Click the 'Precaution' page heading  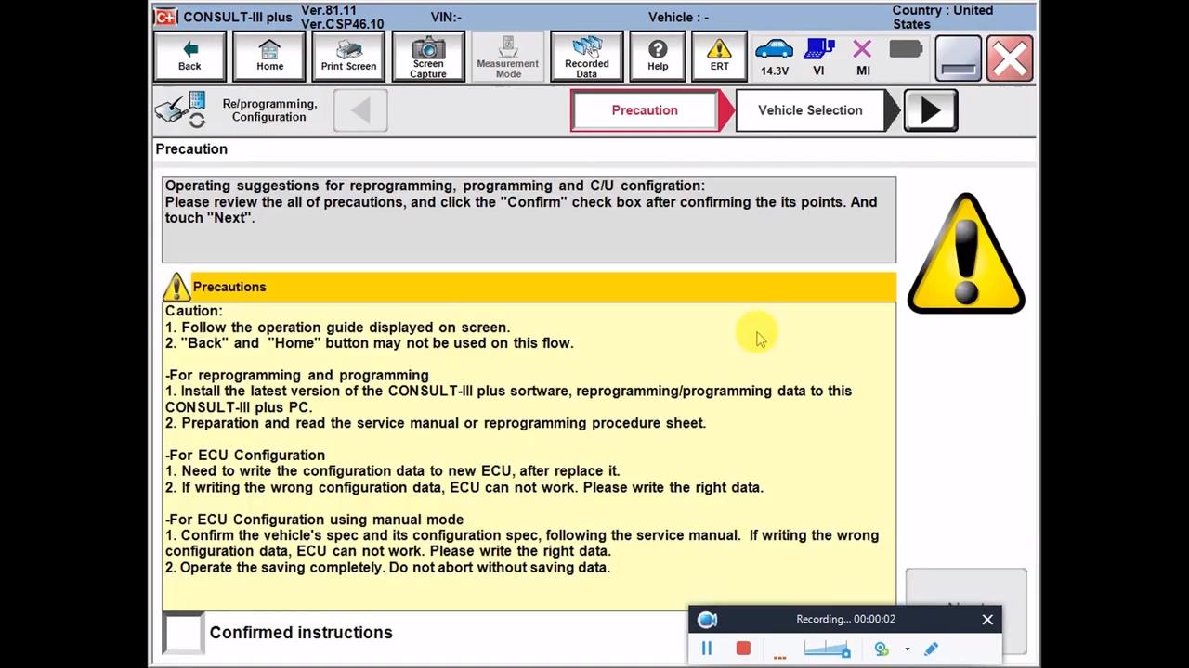[191, 149]
